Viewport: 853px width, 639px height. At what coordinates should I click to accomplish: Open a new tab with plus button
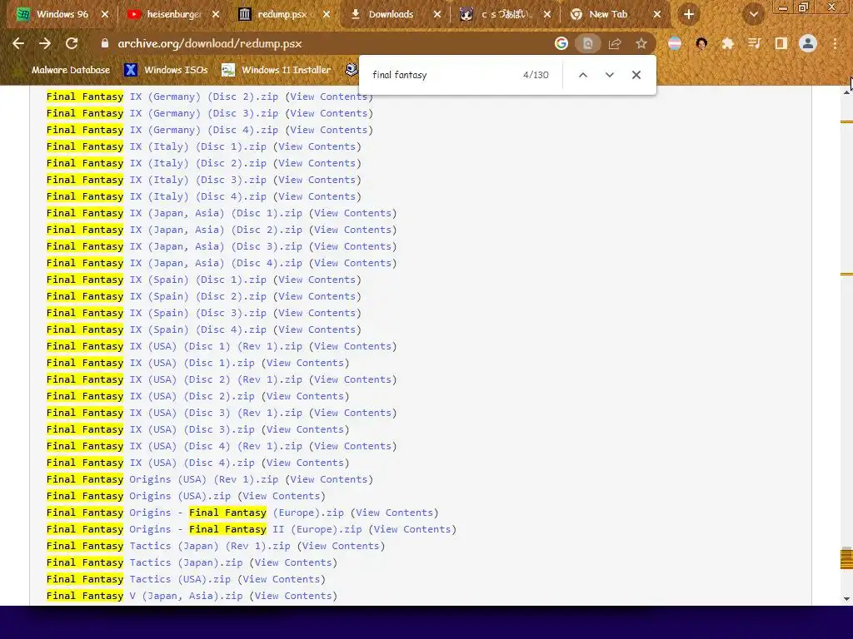point(689,15)
